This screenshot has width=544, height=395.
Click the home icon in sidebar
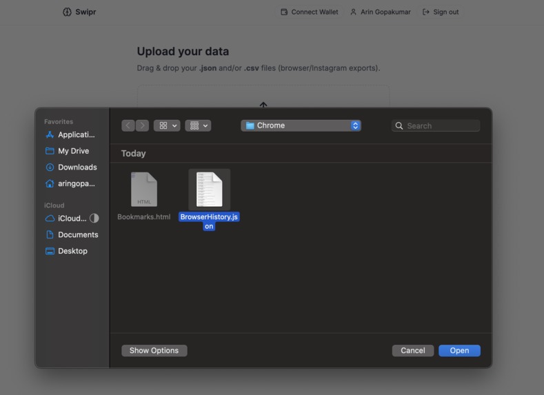pos(50,183)
